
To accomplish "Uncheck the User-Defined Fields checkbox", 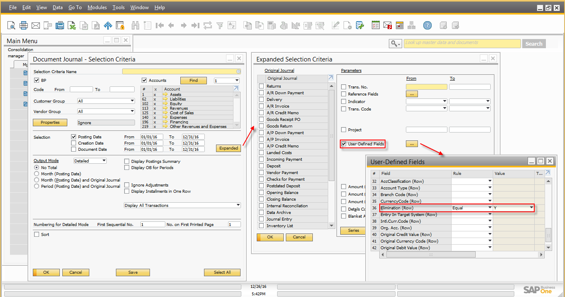I will click(344, 144).
